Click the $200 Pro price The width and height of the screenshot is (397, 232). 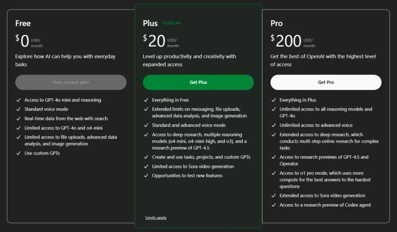tap(286, 41)
